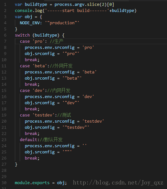Click the 生产 comment text

[x=59, y=41]
